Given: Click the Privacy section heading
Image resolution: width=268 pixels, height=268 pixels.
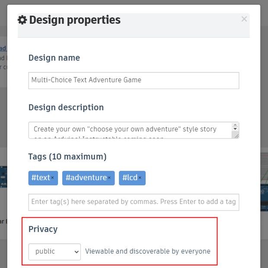Looking at the screenshot, I should [43, 229].
